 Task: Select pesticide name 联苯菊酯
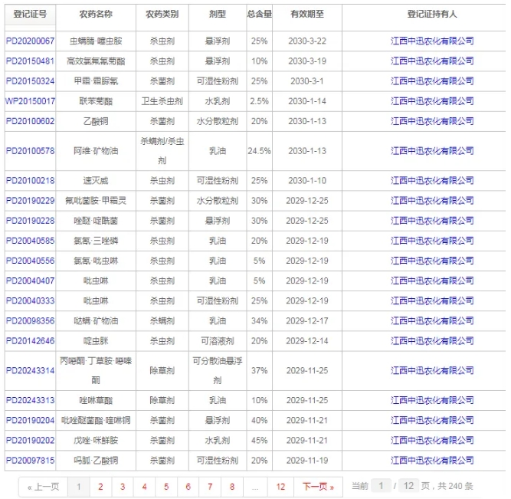pos(96,101)
